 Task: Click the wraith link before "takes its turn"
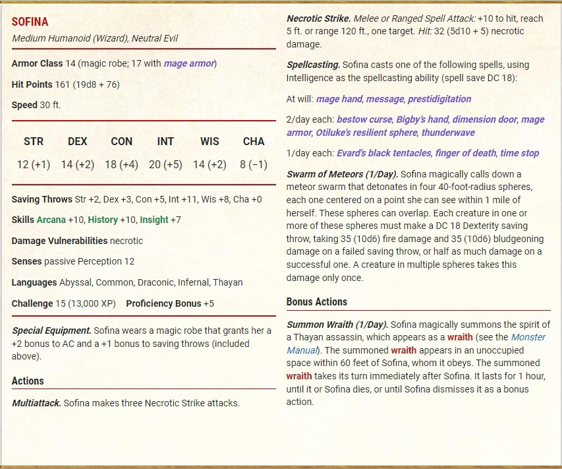pyautogui.click(x=299, y=376)
